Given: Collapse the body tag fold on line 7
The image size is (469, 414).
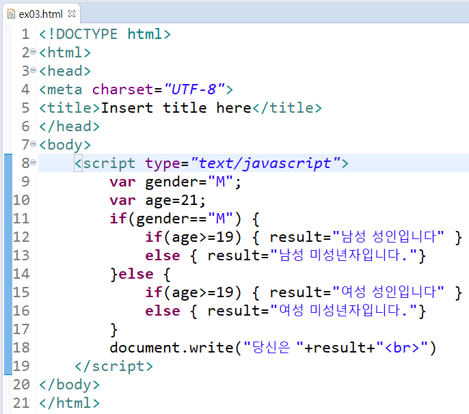Looking at the screenshot, I should [x=33, y=144].
